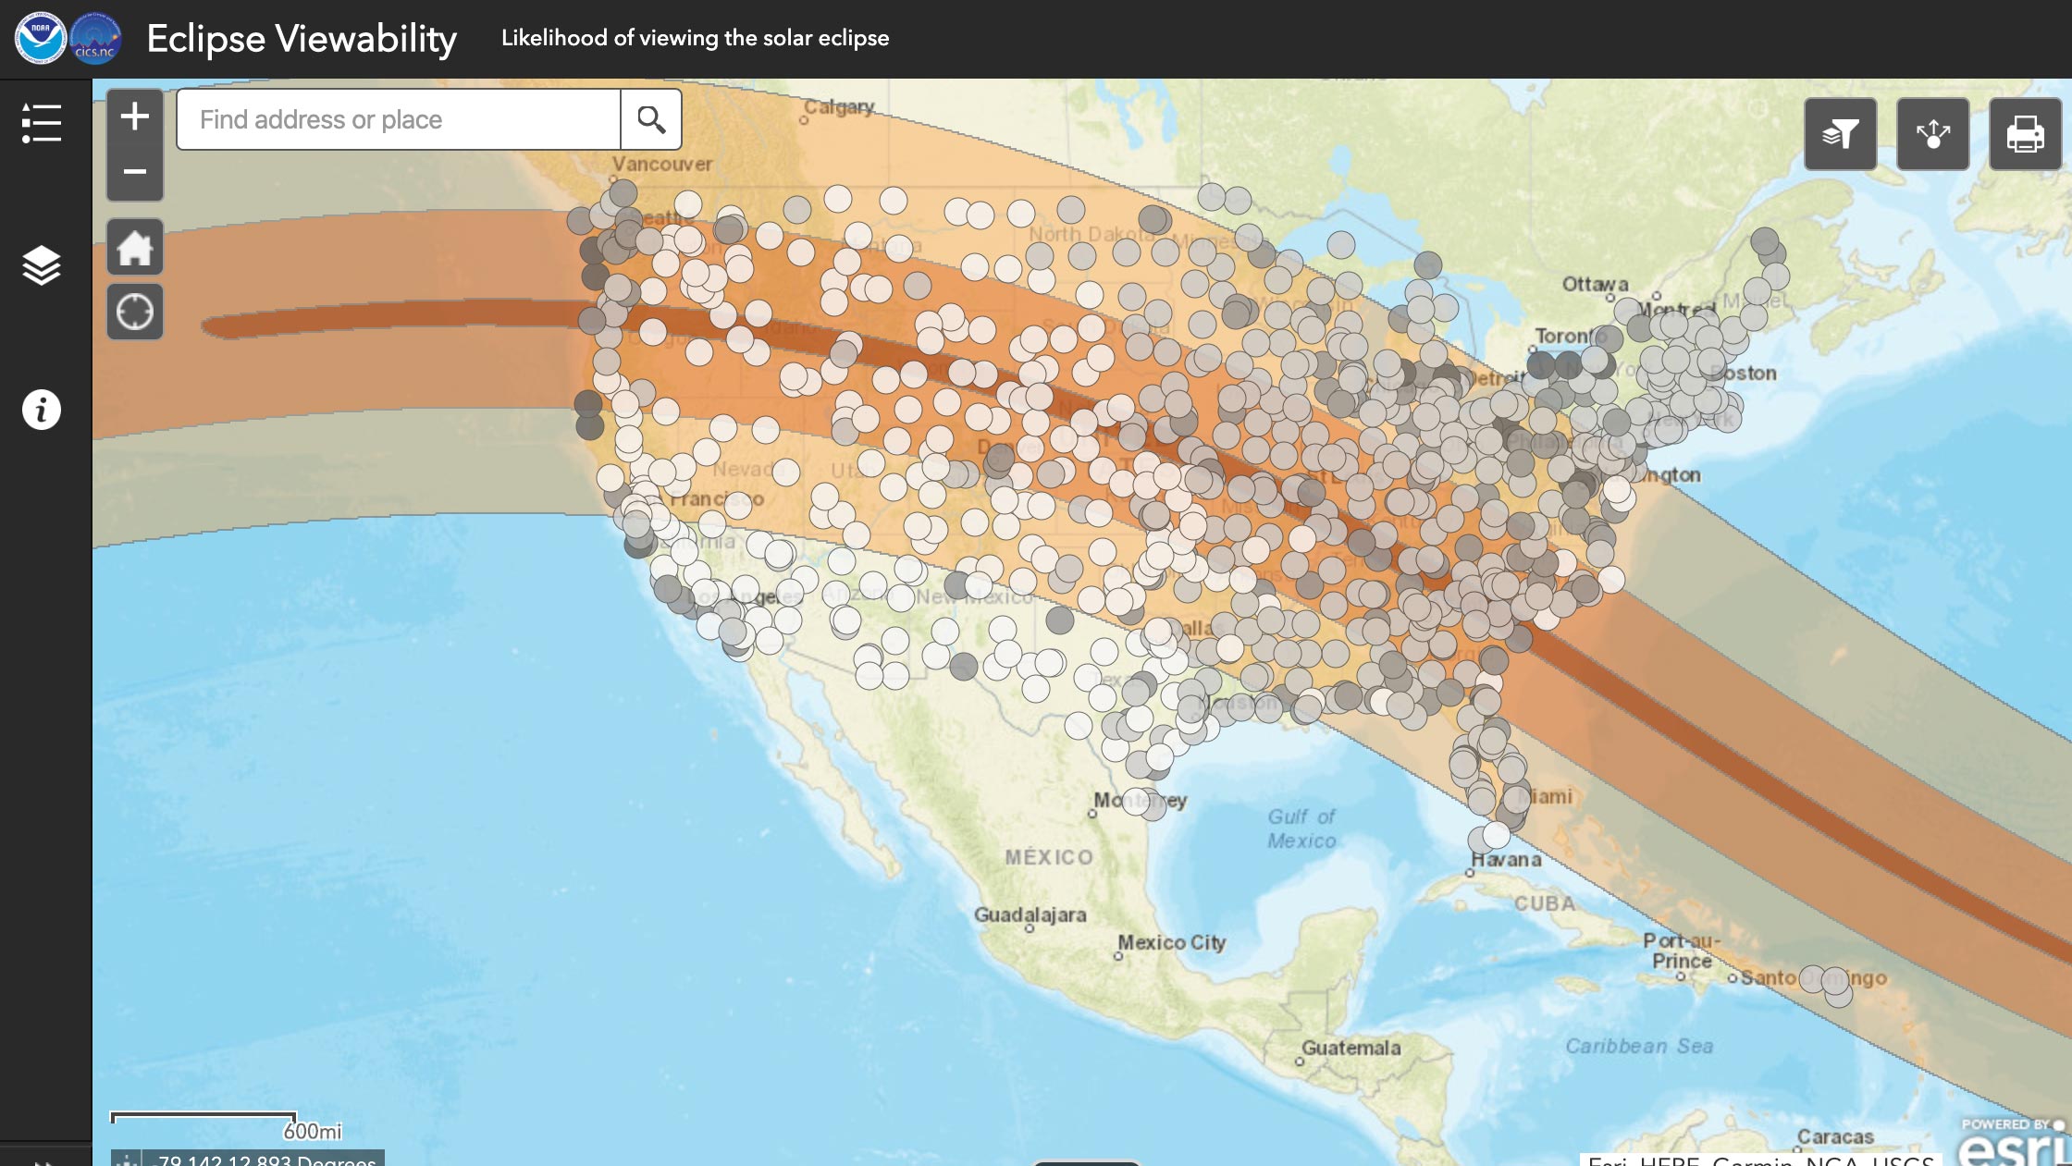This screenshot has width=2072, height=1166.
Task: Open the Legend panel list icon
Action: click(42, 123)
